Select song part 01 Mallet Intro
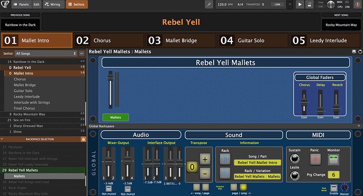The image size is (363, 196). (37, 40)
